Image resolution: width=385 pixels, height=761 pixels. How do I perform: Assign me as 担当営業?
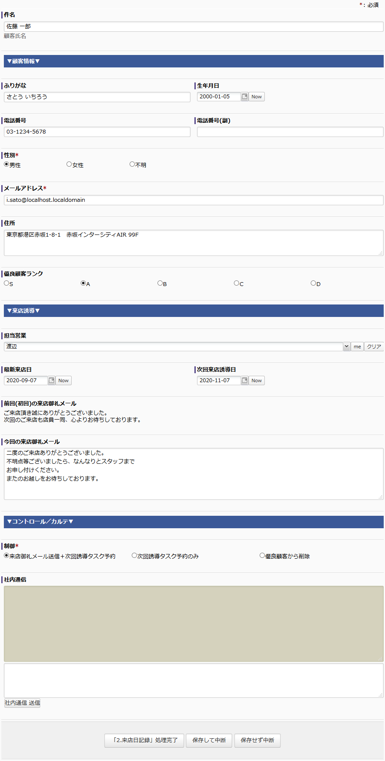(x=357, y=347)
